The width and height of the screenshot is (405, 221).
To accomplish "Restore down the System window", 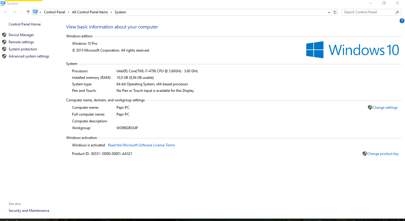I will coord(384,3).
